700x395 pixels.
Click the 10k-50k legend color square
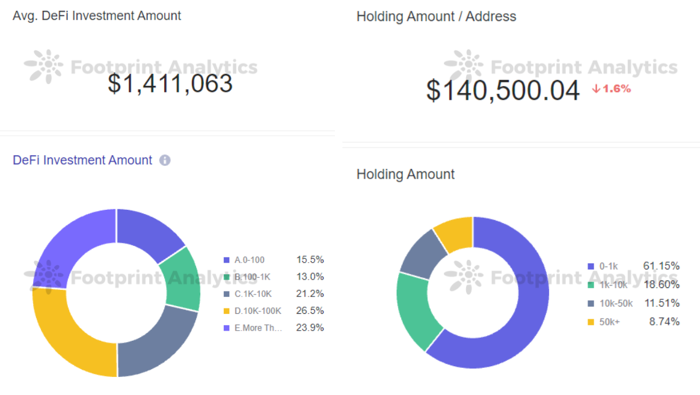[592, 303]
